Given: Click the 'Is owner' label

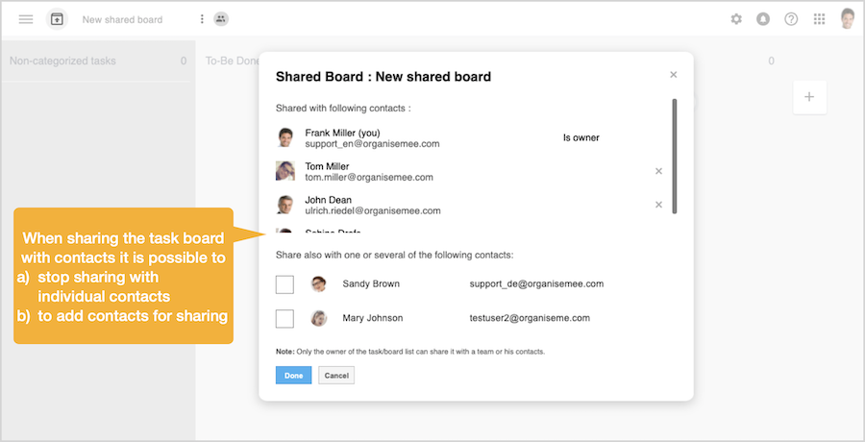Looking at the screenshot, I should tap(581, 138).
